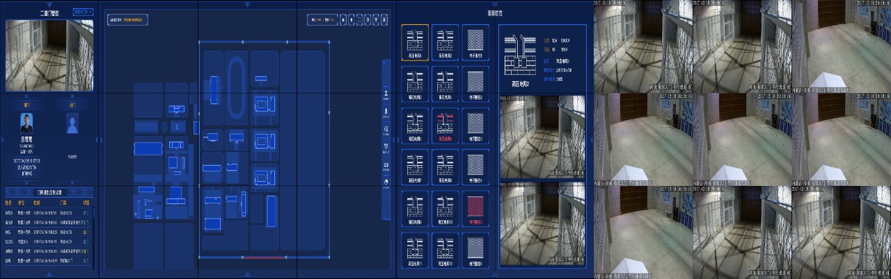This screenshot has height=279, width=891.
Task: Open the top-left camera feed in the nine-feed video wall
Action: pos(642,46)
